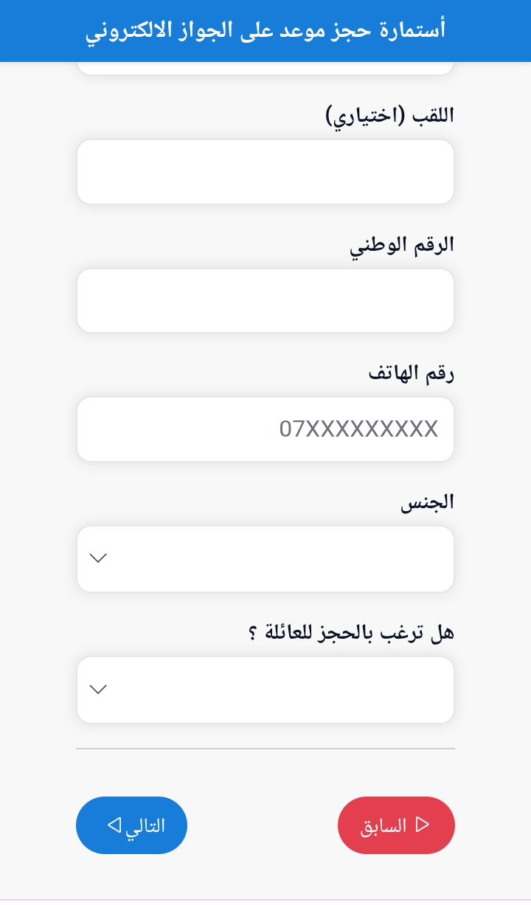This screenshot has height=905, width=531.
Task: Click the triangle arrow icon beside السابق
Action: (423, 825)
